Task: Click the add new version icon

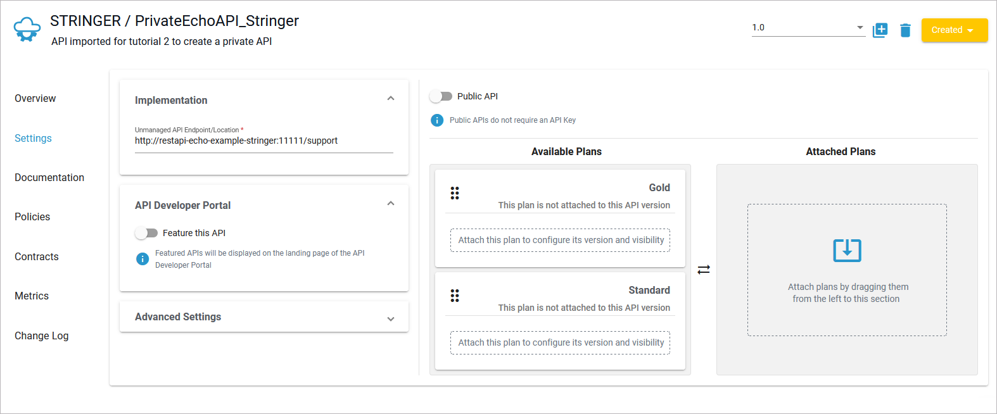Action: click(x=880, y=30)
